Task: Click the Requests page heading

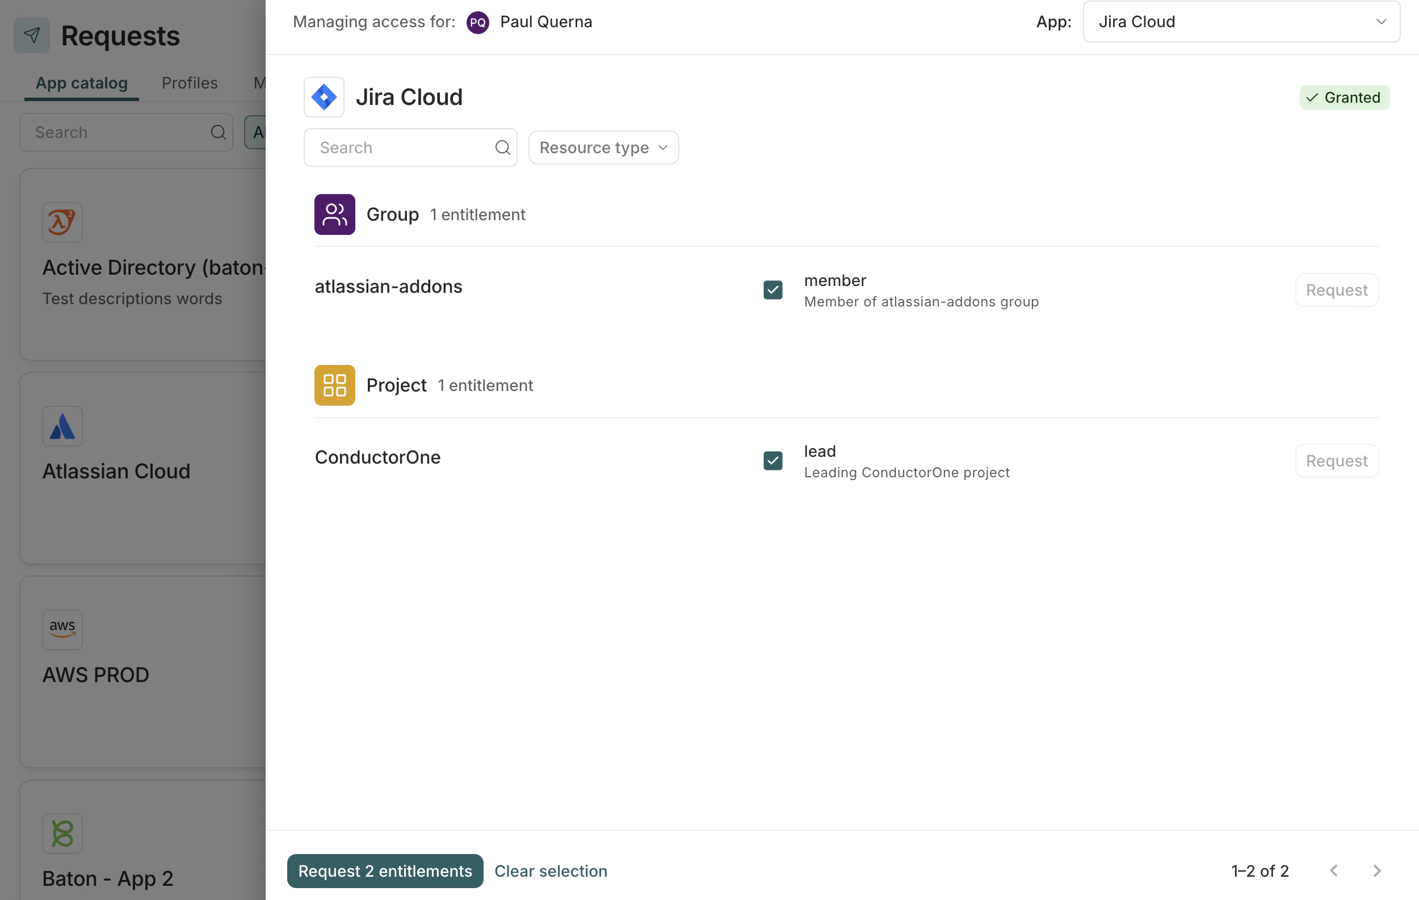Action: pos(121,36)
